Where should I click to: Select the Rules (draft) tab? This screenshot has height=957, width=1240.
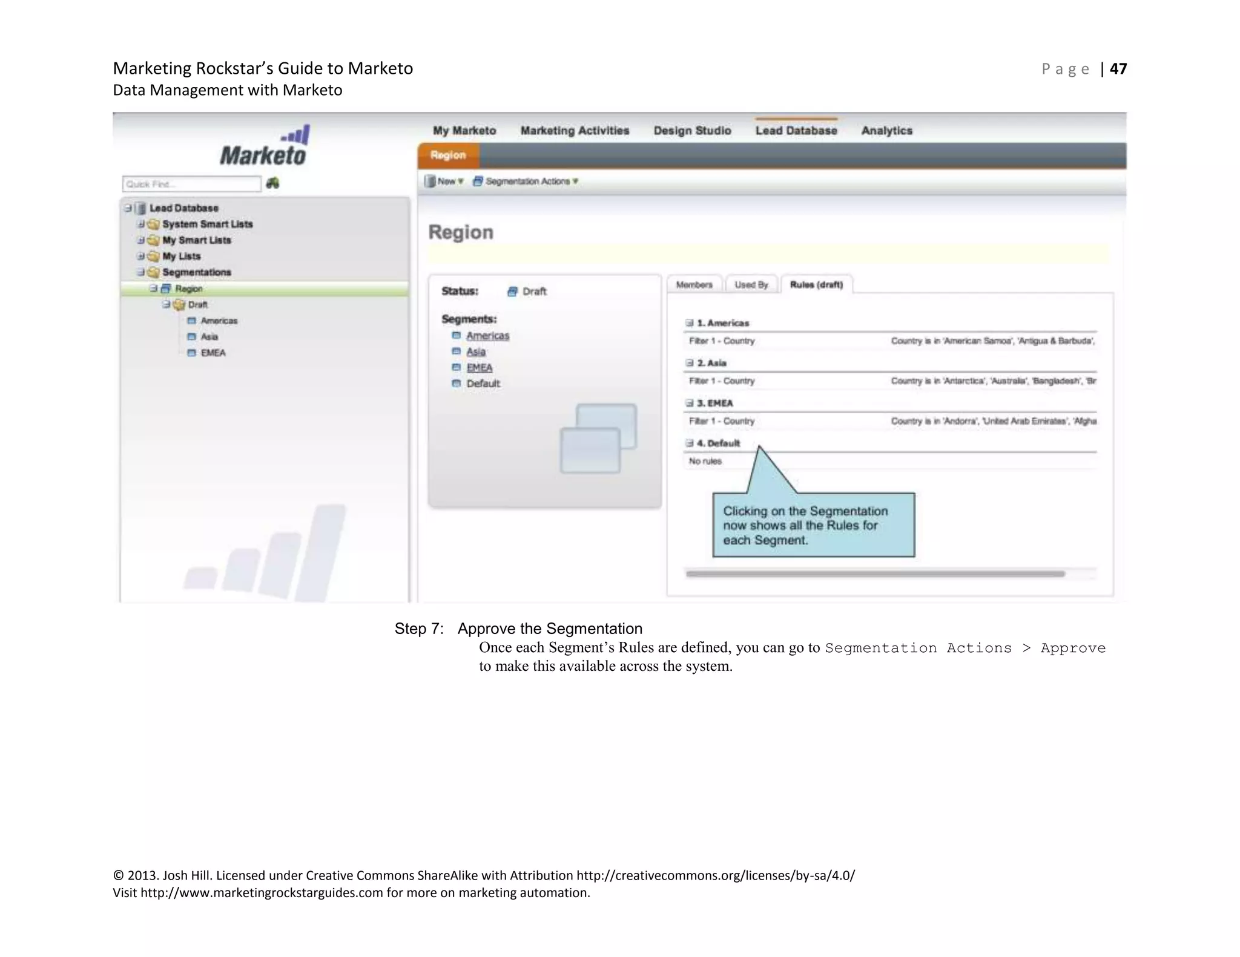(817, 284)
